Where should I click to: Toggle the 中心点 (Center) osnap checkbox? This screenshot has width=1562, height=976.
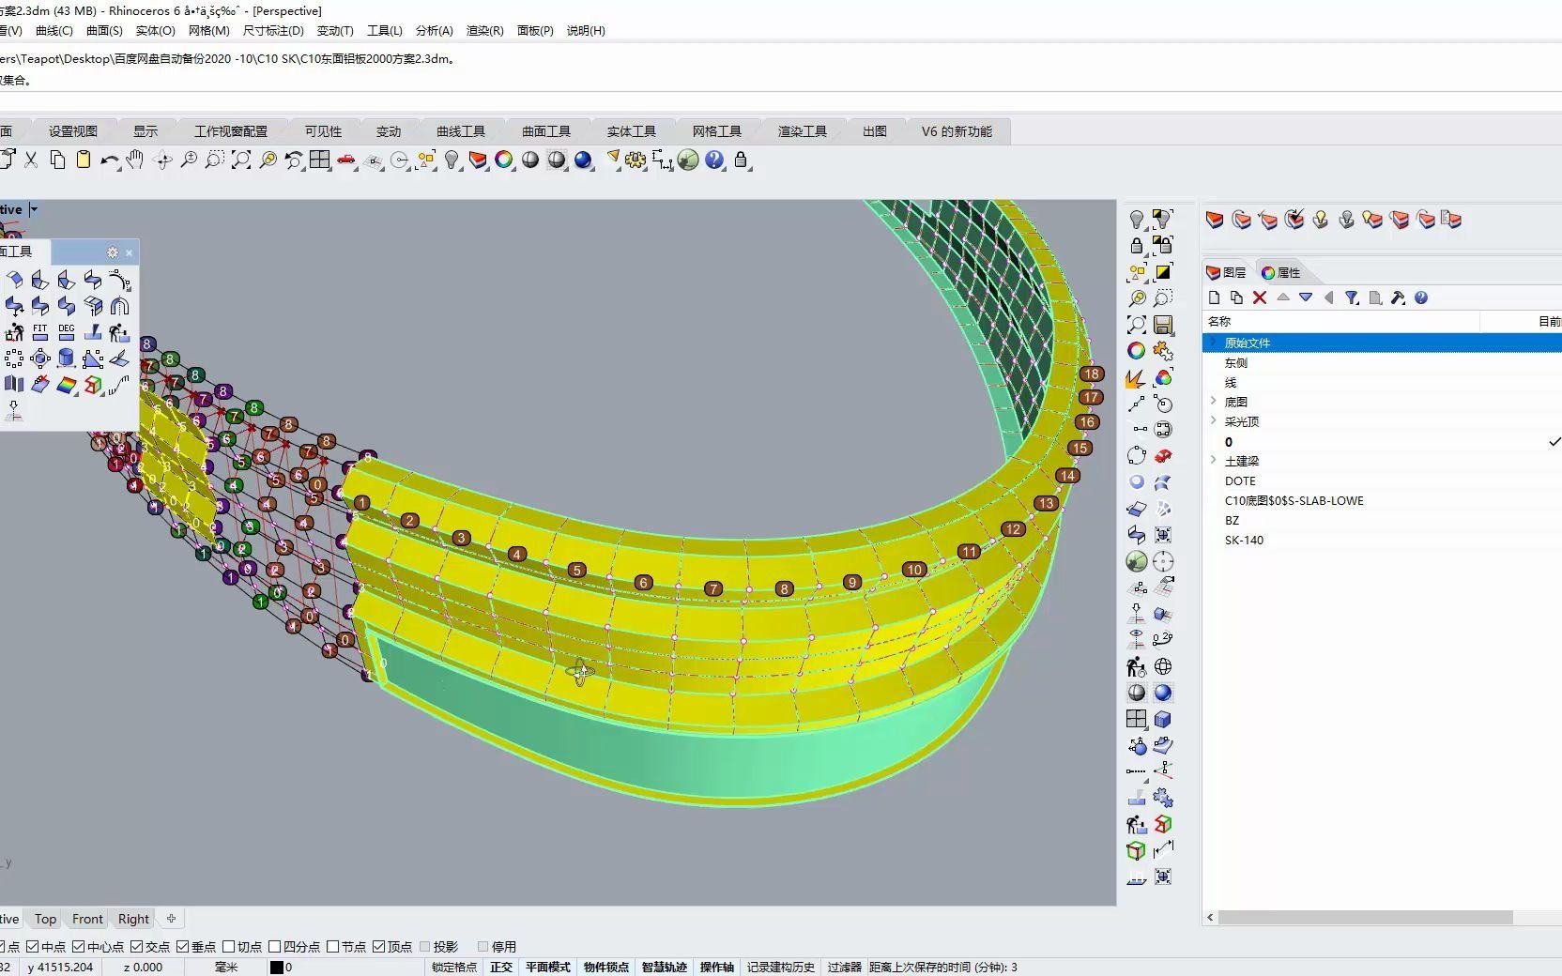coord(79,947)
